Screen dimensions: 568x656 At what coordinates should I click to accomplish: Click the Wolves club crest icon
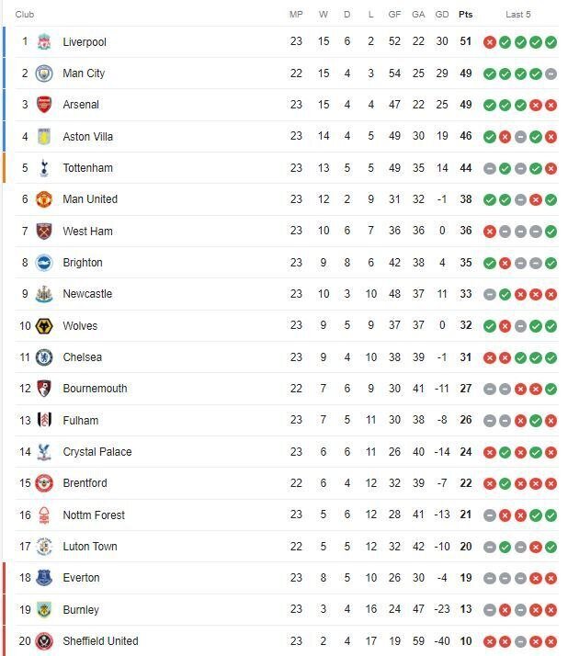[x=44, y=326]
